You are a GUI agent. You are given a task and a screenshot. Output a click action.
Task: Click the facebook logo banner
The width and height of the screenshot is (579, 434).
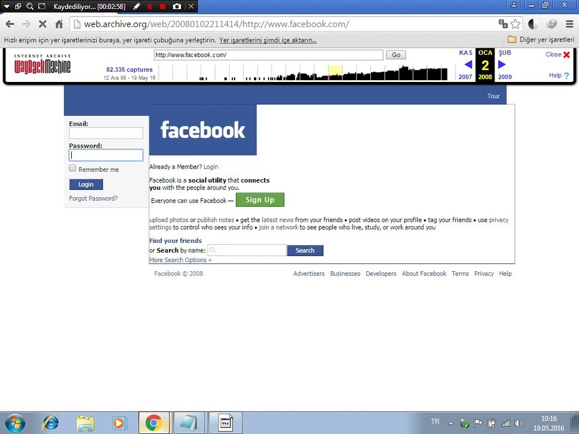coord(203,130)
